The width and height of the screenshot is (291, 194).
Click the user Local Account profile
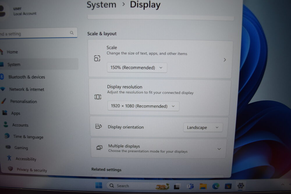pyautogui.click(x=19, y=11)
